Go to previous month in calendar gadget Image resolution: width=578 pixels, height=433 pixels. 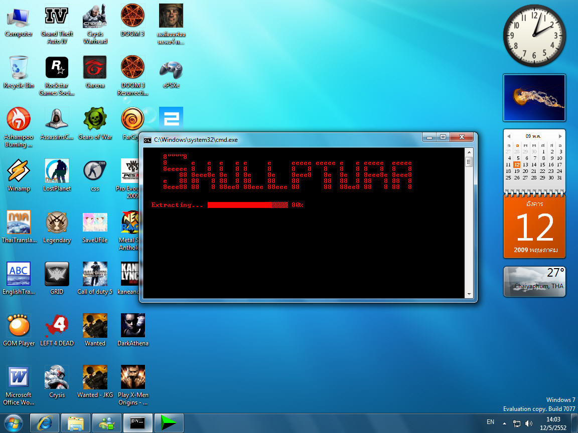[509, 136]
